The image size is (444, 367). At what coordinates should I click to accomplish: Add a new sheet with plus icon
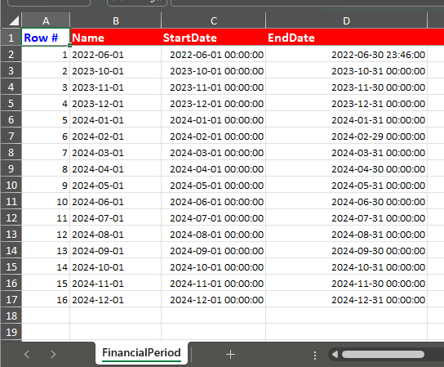230,354
